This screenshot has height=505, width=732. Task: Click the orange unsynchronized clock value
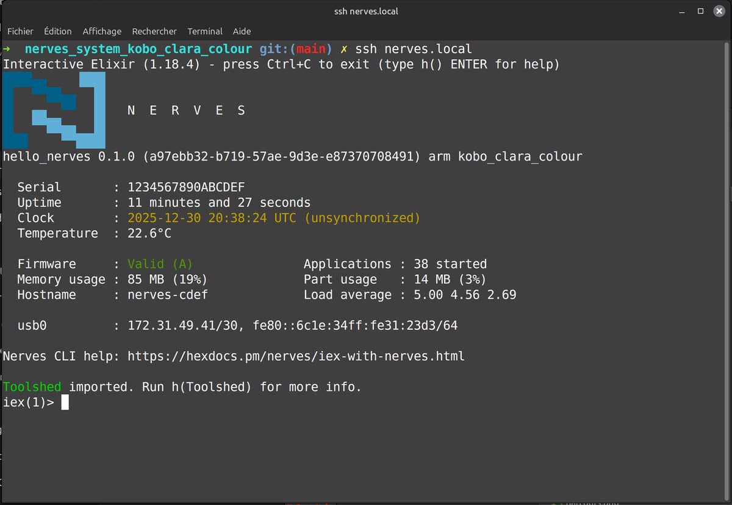pyautogui.click(x=274, y=218)
